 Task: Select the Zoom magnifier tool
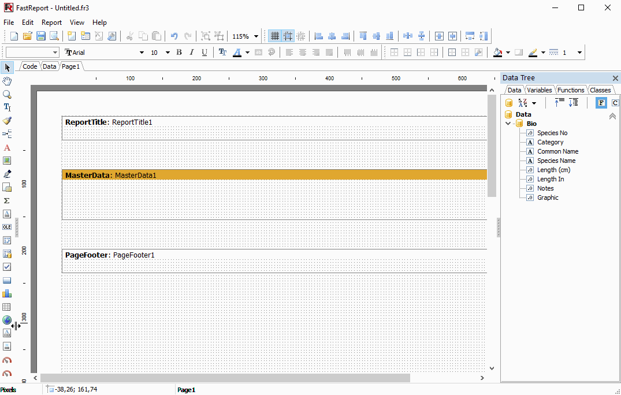tap(7, 94)
